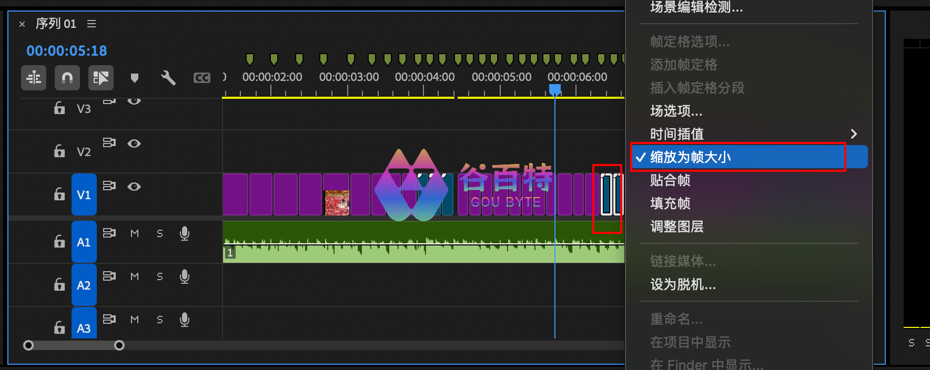The width and height of the screenshot is (930, 370).
Task: Close the 序列 01 sequence tab
Action: pyautogui.click(x=22, y=24)
